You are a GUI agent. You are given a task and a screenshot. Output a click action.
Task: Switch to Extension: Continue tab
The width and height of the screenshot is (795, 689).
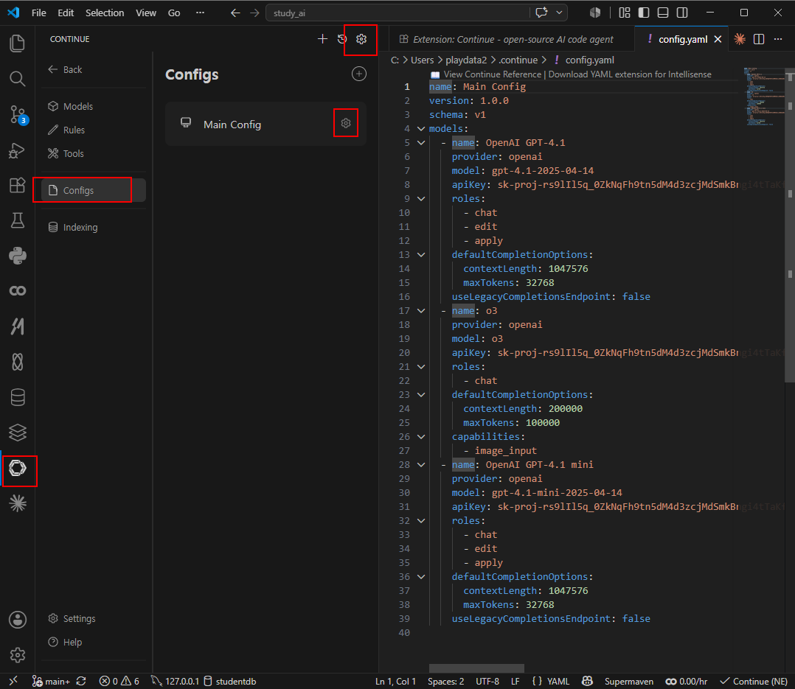[512, 39]
